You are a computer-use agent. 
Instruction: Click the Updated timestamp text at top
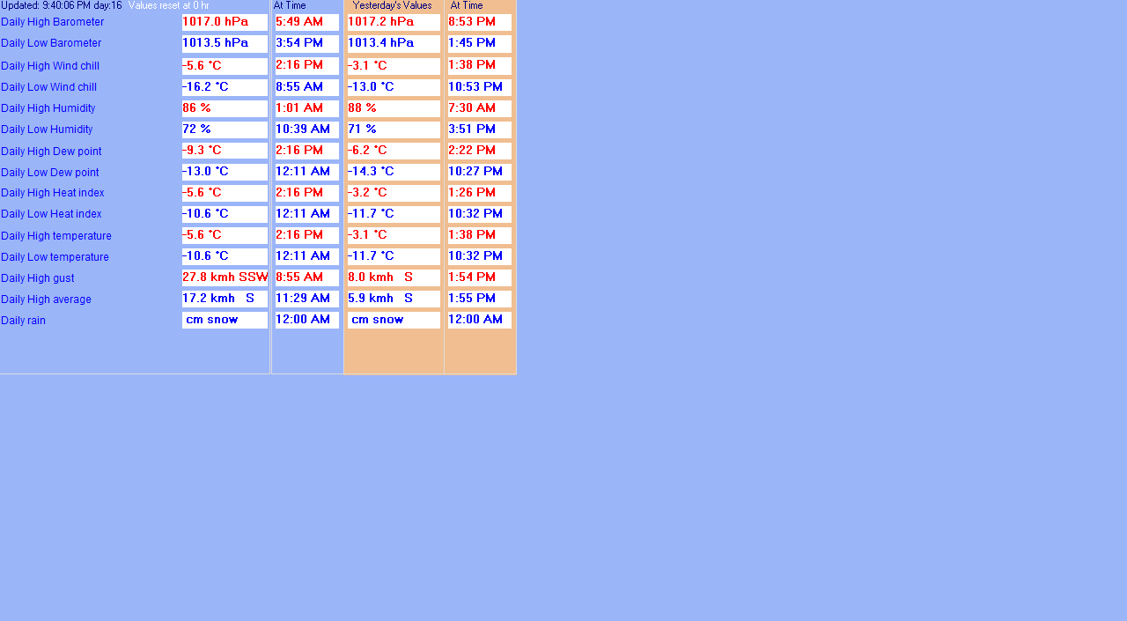coord(61,5)
